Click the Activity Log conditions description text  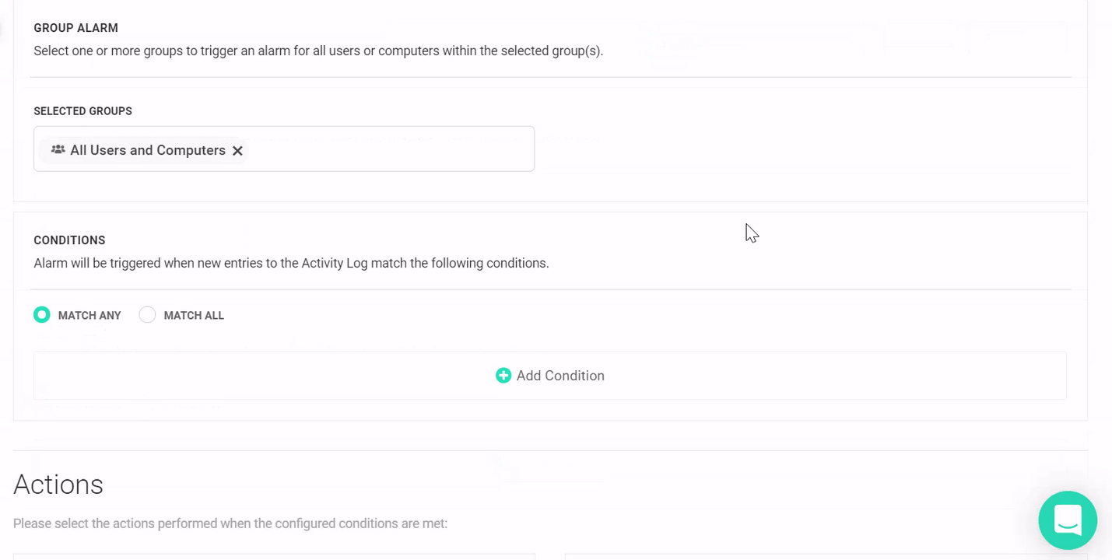[x=290, y=263]
